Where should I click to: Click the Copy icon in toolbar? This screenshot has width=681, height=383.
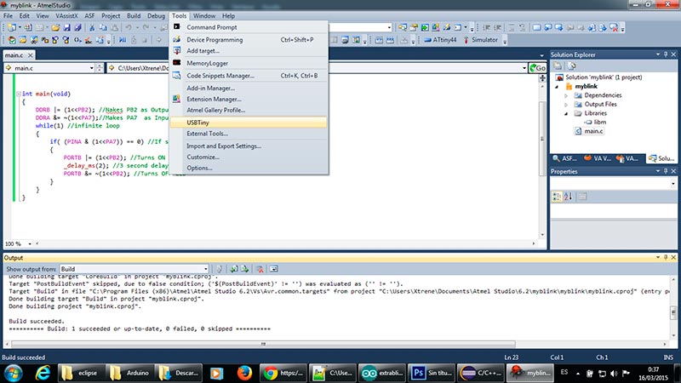click(103, 27)
